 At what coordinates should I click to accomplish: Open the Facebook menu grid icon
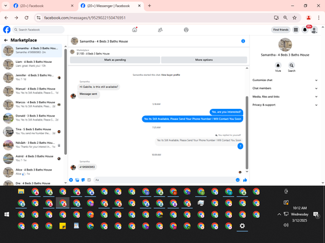[296, 30]
